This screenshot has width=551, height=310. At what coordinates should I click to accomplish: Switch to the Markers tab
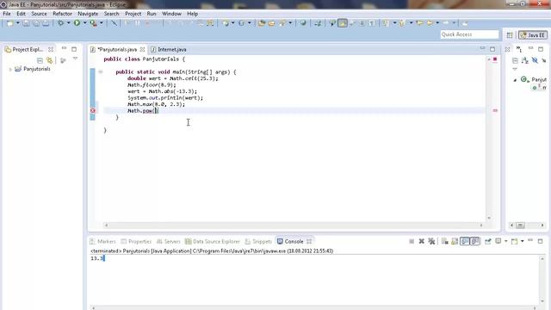coord(102,241)
